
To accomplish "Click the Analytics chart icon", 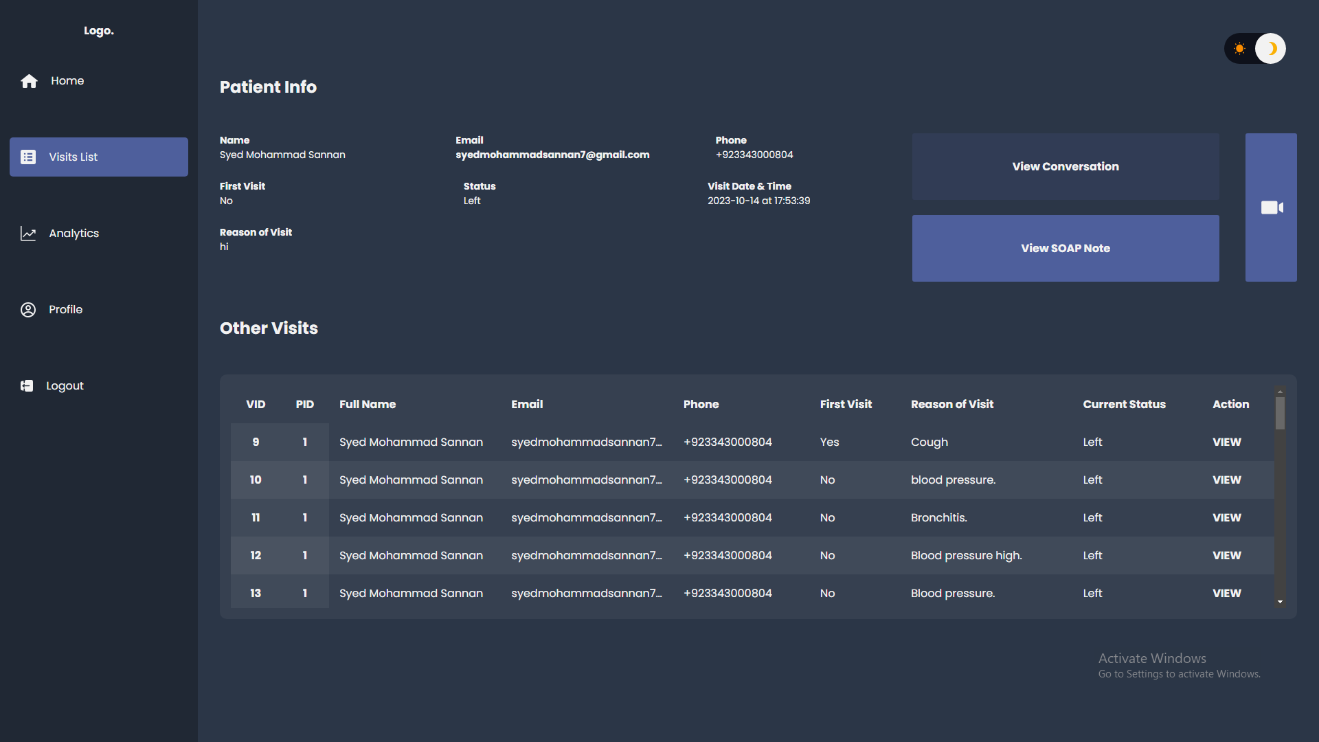I will 28,234.
